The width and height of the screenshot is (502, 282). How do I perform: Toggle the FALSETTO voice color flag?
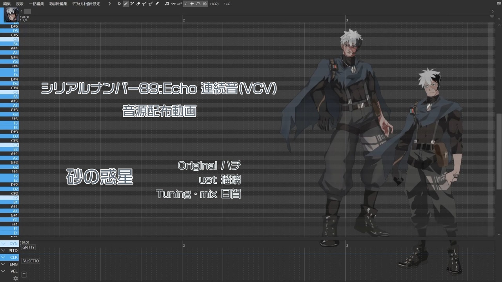coord(30,260)
